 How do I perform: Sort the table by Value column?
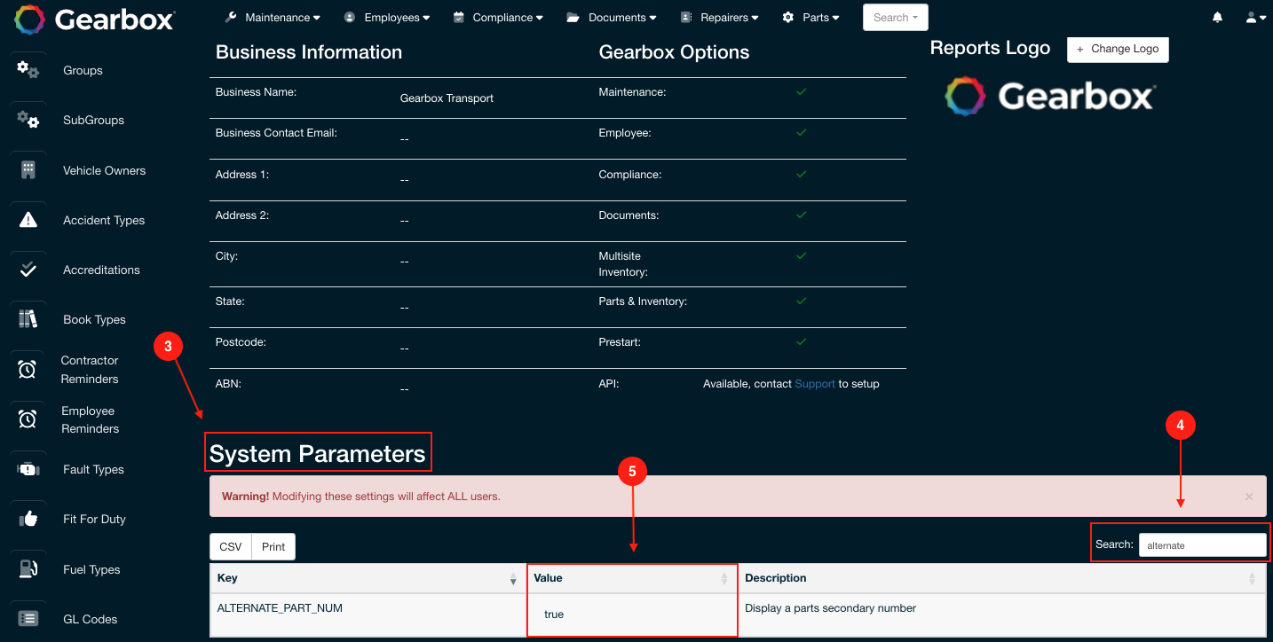point(632,578)
